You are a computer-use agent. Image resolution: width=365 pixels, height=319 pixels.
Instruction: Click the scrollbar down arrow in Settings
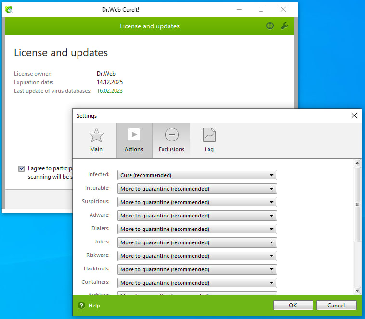[357, 291]
